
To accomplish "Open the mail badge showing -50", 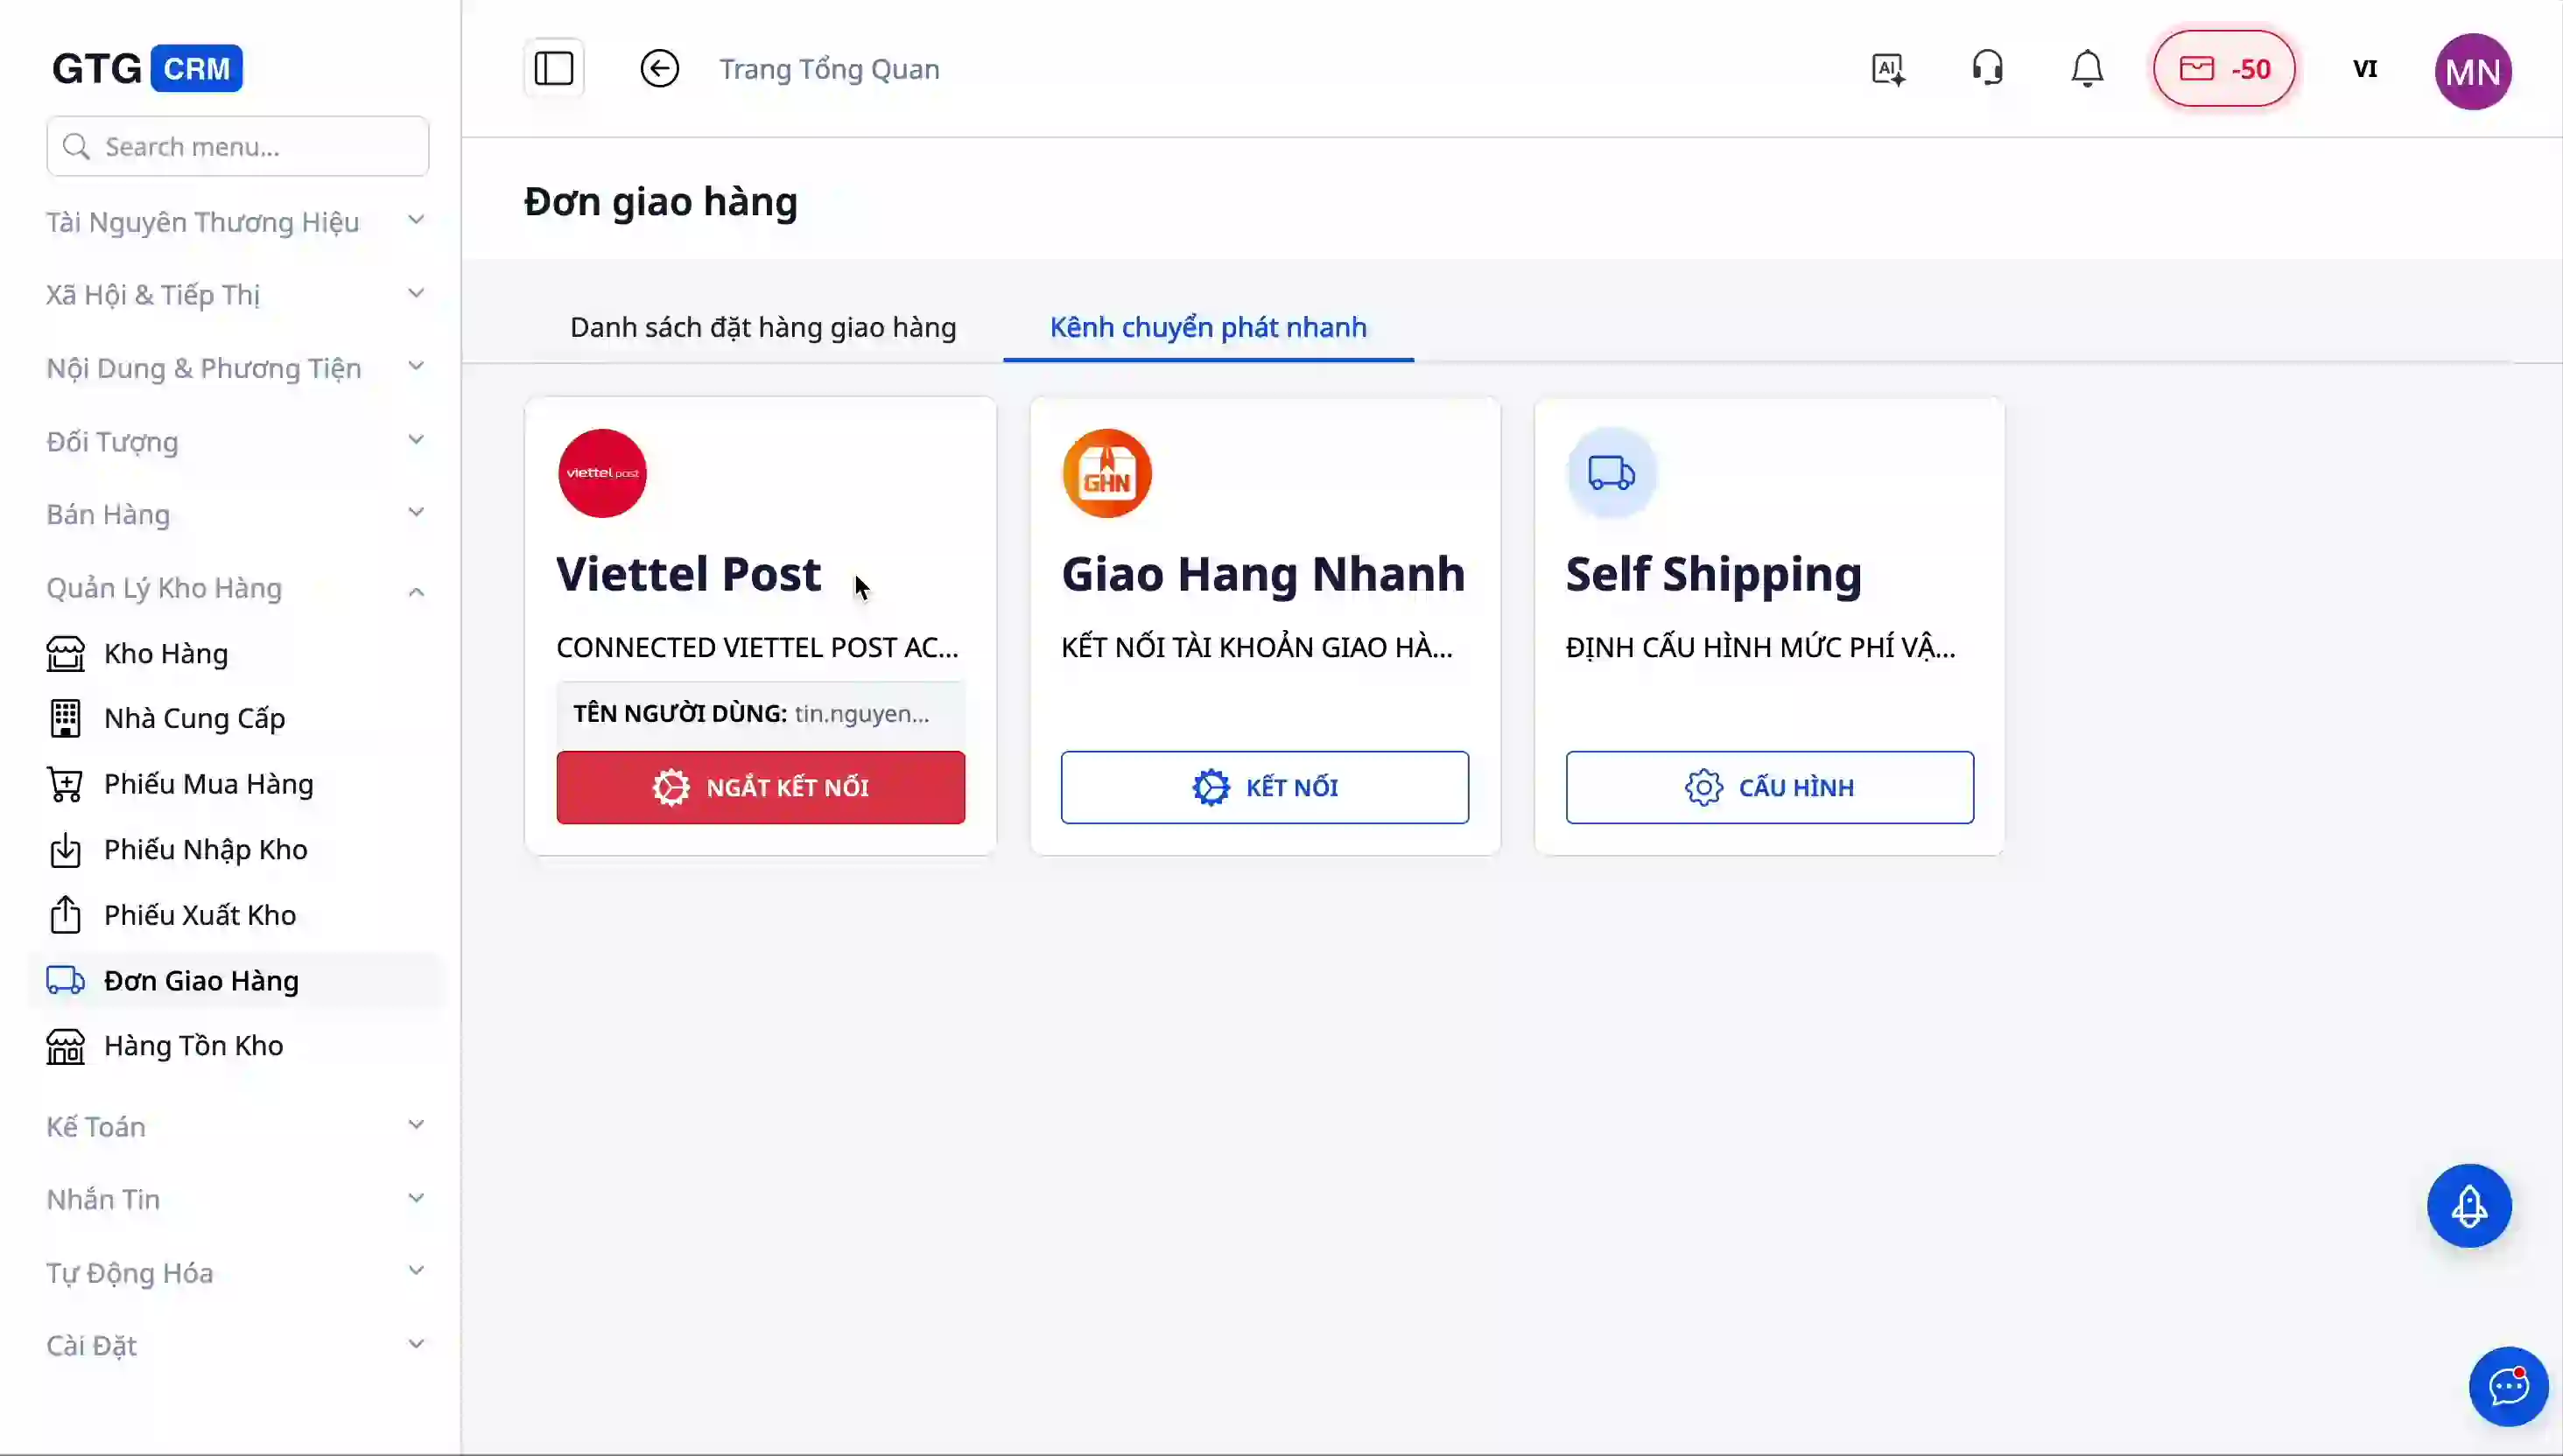I will tap(2222, 68).
